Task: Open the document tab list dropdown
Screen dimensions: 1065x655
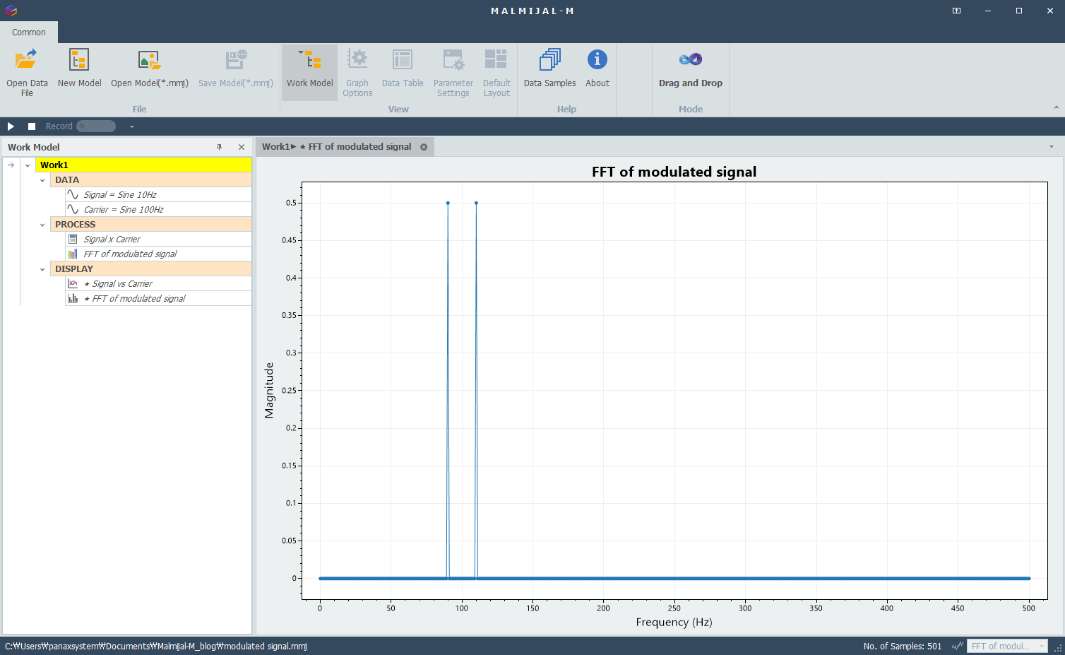Action: point(1051,147)
